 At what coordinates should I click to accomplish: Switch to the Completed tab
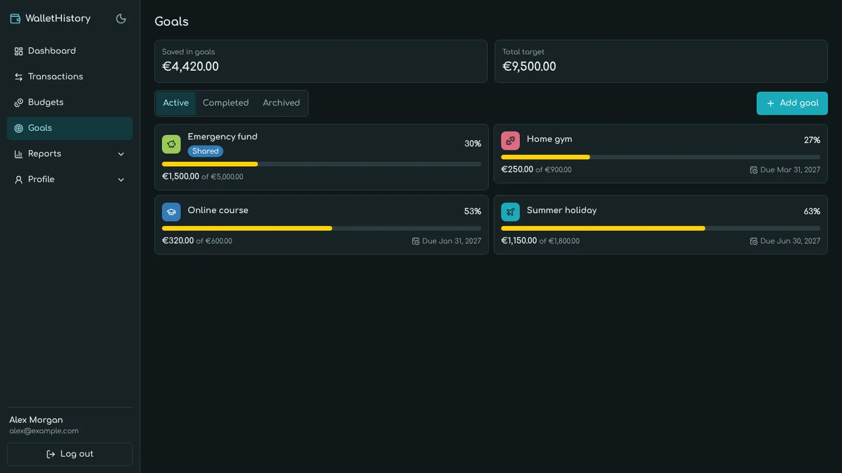point(226,103)
